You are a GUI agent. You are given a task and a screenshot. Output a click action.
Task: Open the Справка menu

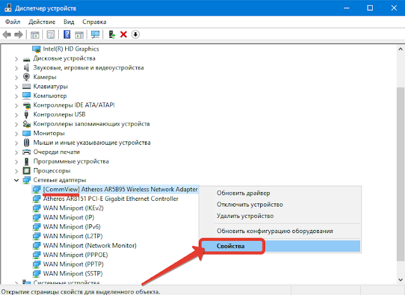[x=94, y=22]
